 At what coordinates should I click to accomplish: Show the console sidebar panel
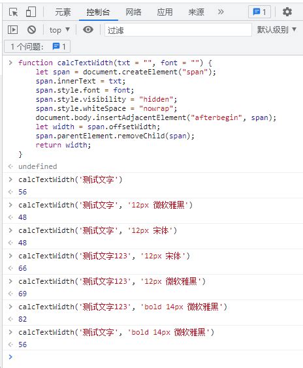pos(12,30)
